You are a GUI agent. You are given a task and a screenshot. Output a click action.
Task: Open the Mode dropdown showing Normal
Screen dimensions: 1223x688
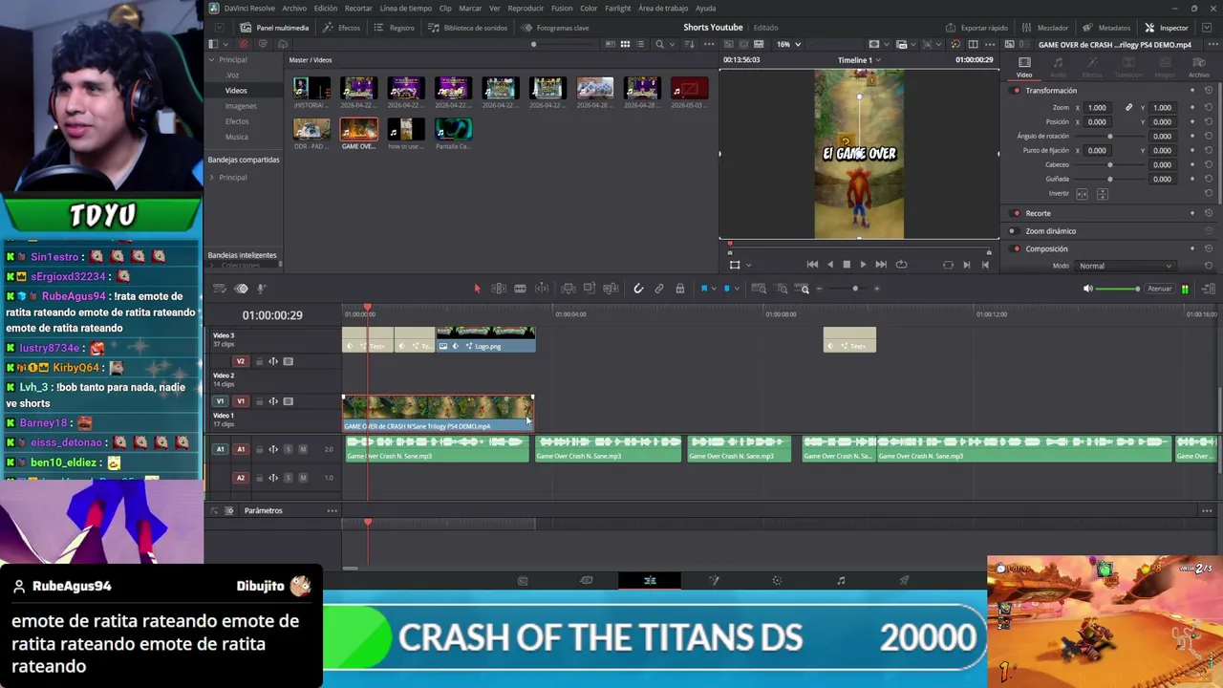1126,266
